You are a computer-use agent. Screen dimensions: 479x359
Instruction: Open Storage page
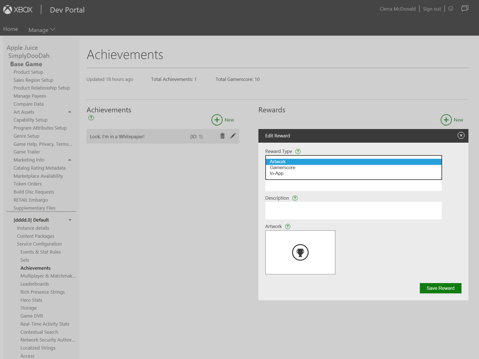pyautogui.click(x=29, y=308)
